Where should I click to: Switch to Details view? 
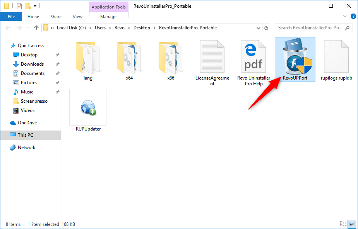tap(343, 224)
